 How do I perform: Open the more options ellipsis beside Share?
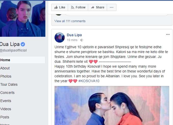[x=112, y=7]
